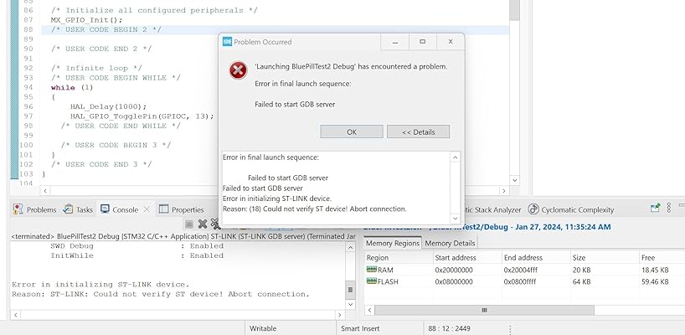
Task: Remove all terminated launches double-X icon
Action: coord(215,224)
